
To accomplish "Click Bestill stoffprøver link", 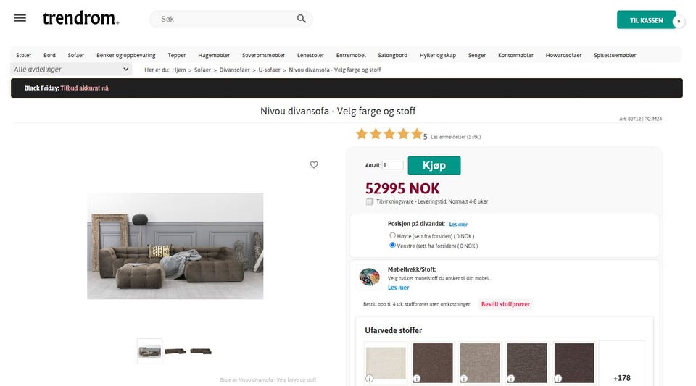I will 505,304.
